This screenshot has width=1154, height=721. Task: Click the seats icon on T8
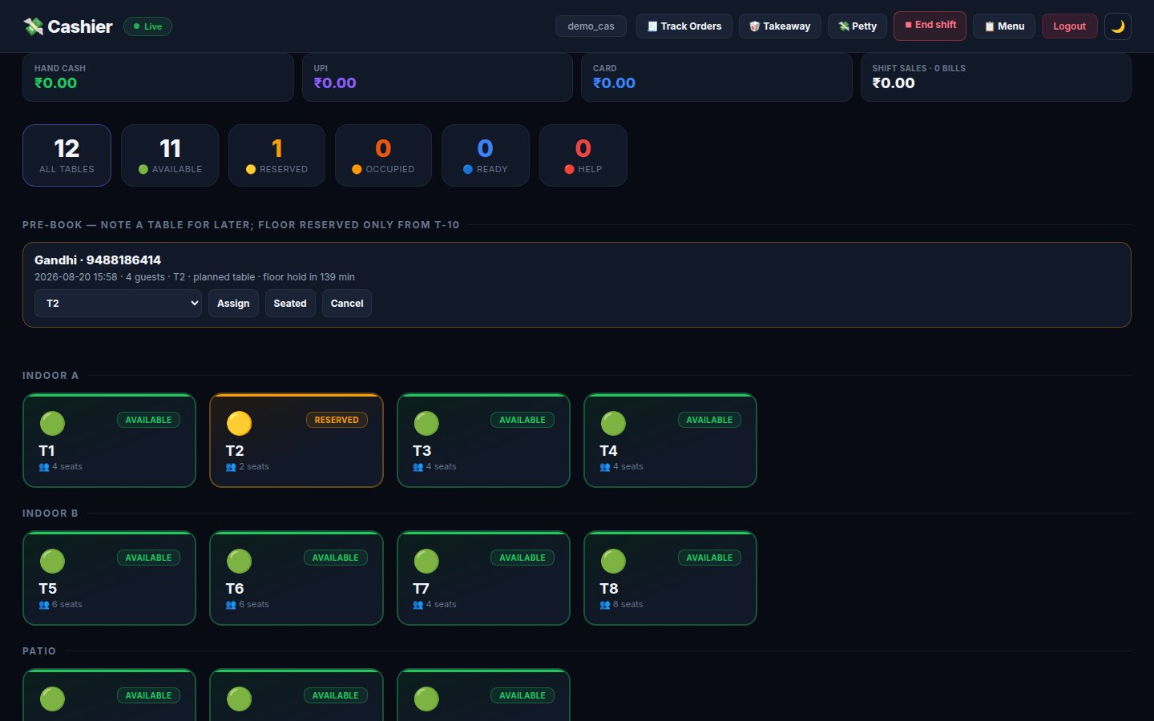(x=605, y=605)
